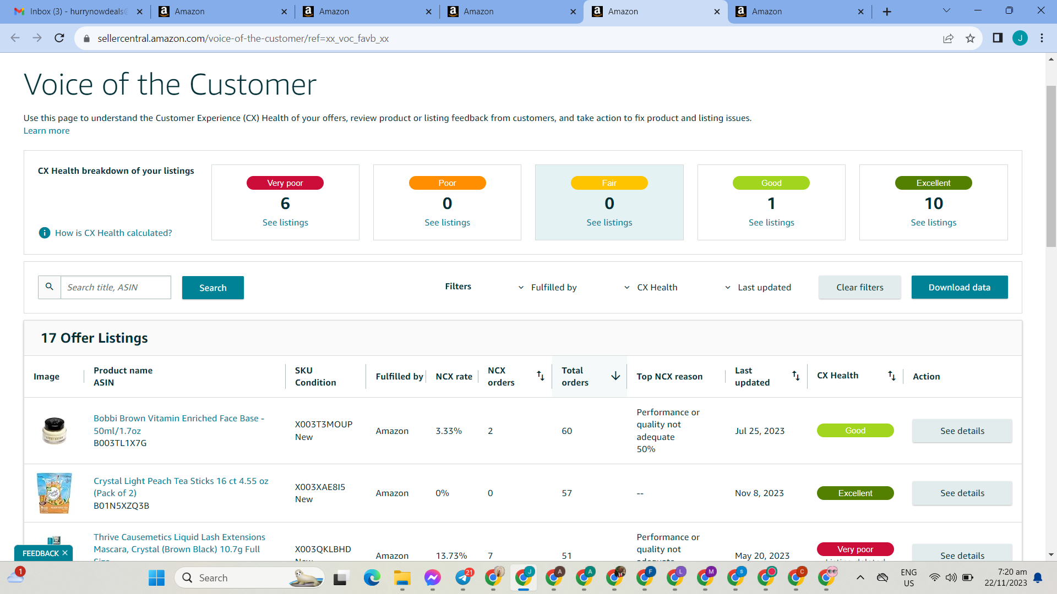Open the Windows Start menu
Screen dimensions: 1057x594
[156, 577]
